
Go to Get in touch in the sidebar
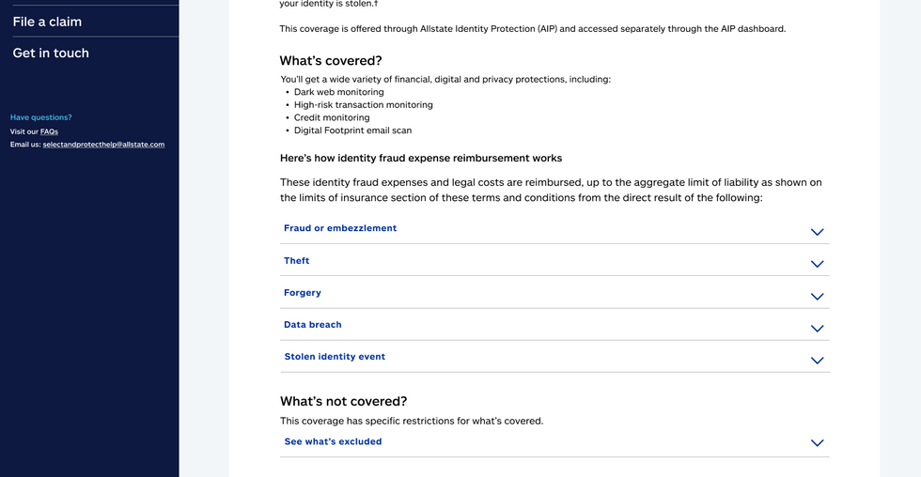click(51, 54)
